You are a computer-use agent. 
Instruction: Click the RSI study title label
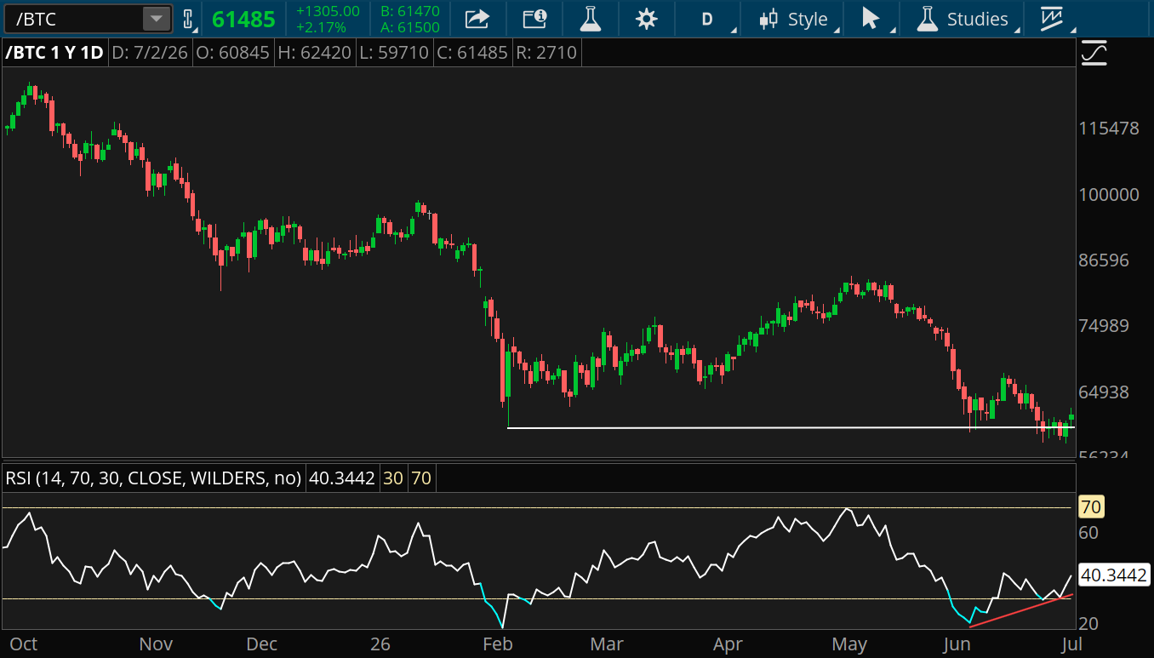154,478
